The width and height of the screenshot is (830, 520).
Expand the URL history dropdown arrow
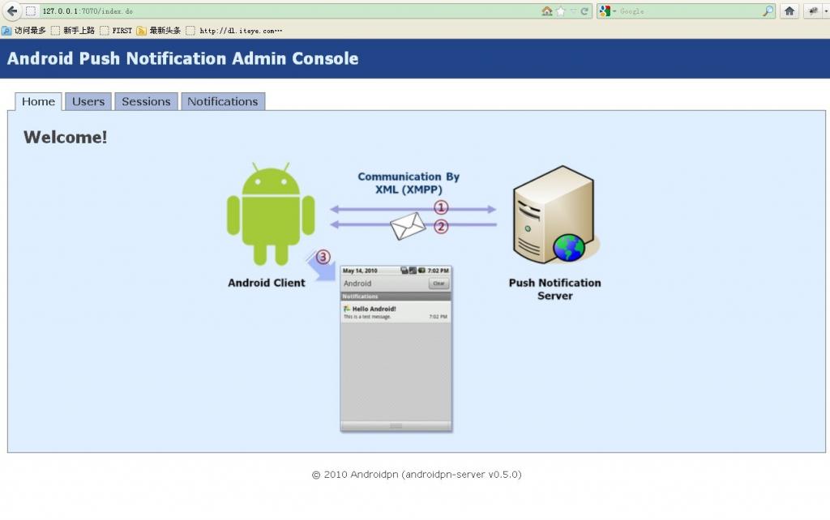(x=573, y=11)
